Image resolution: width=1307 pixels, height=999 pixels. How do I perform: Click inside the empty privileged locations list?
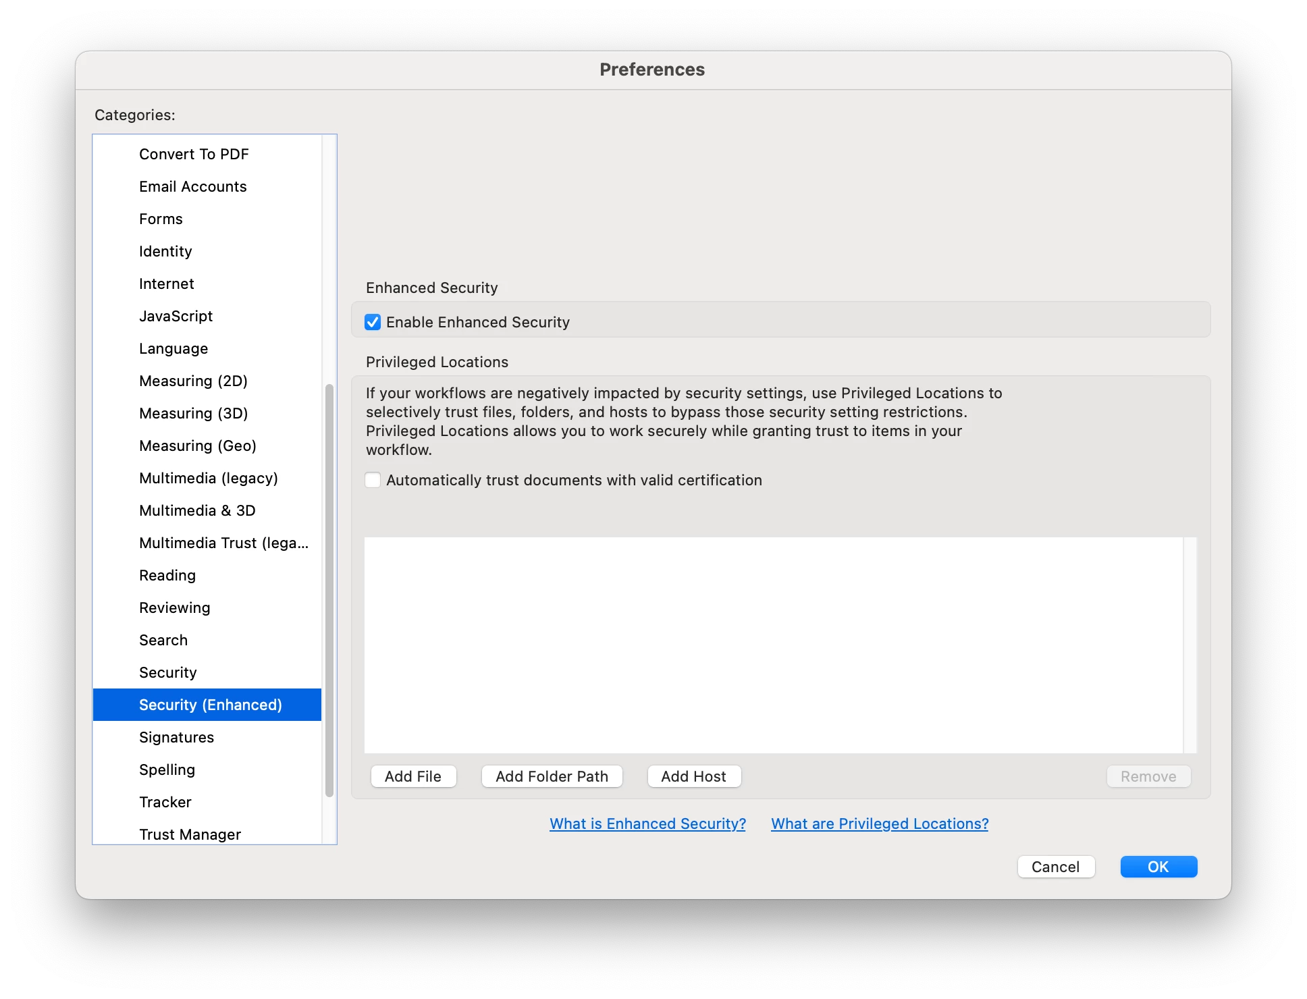773,645
